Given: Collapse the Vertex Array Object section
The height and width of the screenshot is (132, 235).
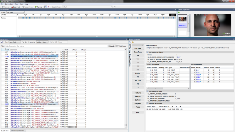Looking at the screenshot, I should (x=147, y=52).
